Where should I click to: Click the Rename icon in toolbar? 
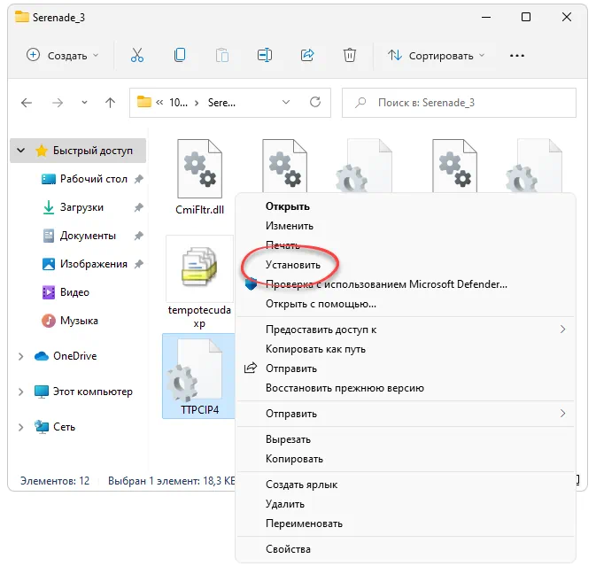coord(265,56)
